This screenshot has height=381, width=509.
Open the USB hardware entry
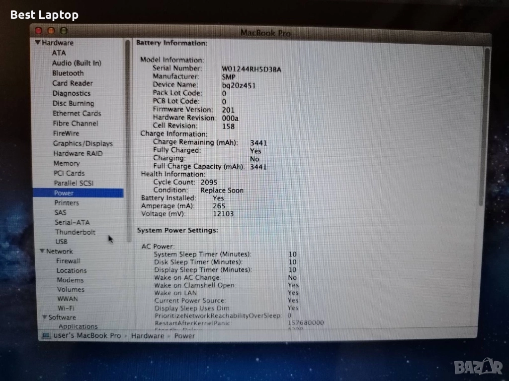coord(62,242)
